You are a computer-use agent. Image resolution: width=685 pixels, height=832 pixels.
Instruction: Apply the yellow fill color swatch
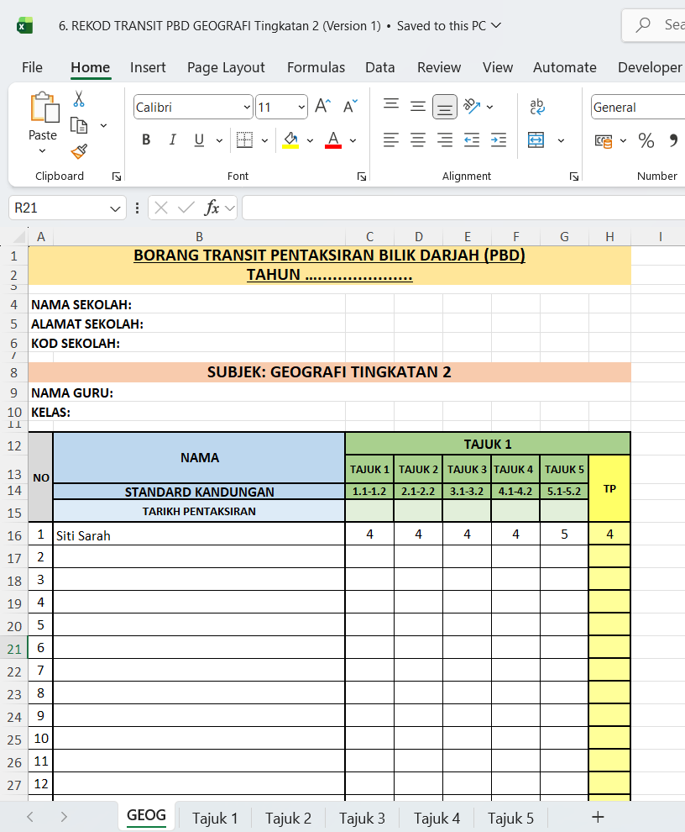tap(290, 140)
